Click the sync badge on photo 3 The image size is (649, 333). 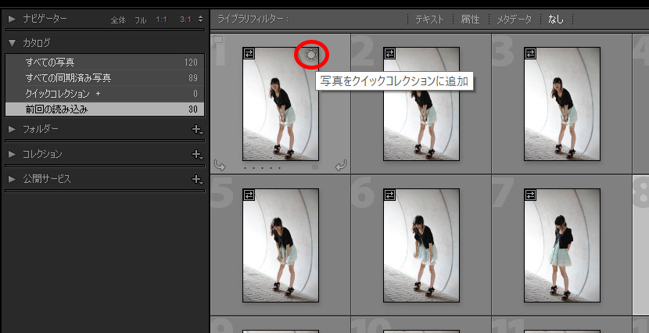tap(531, 53)
